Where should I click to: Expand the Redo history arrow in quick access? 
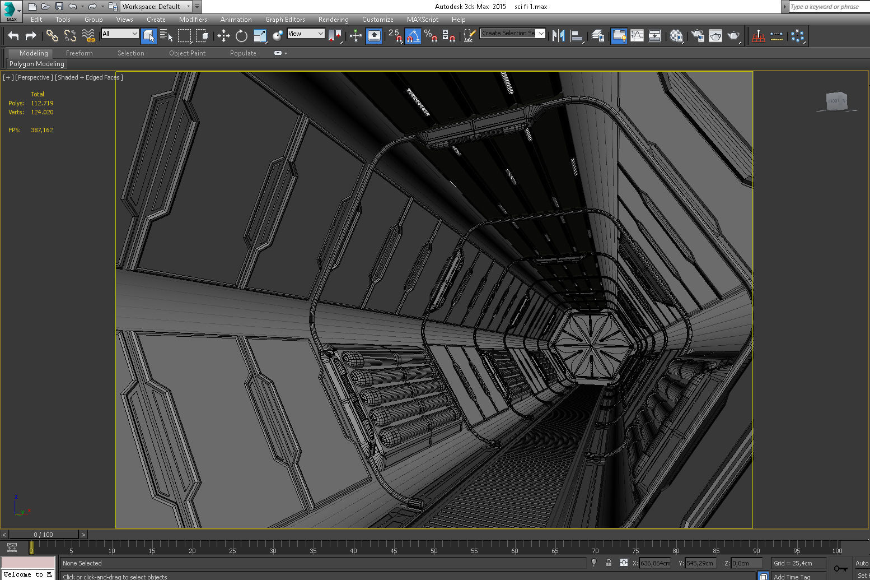coord(102,7)
